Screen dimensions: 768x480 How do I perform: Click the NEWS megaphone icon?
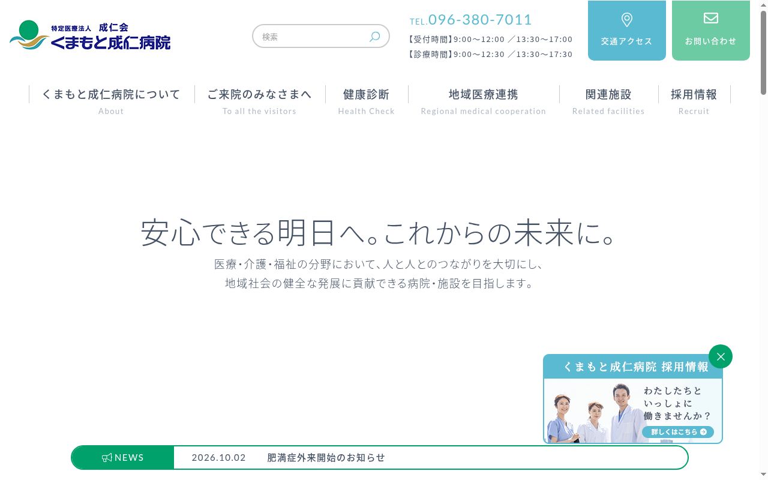(x=107, y=458)
